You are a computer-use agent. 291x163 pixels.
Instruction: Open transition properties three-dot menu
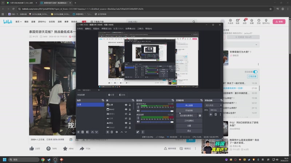click(x=220, y=114)
